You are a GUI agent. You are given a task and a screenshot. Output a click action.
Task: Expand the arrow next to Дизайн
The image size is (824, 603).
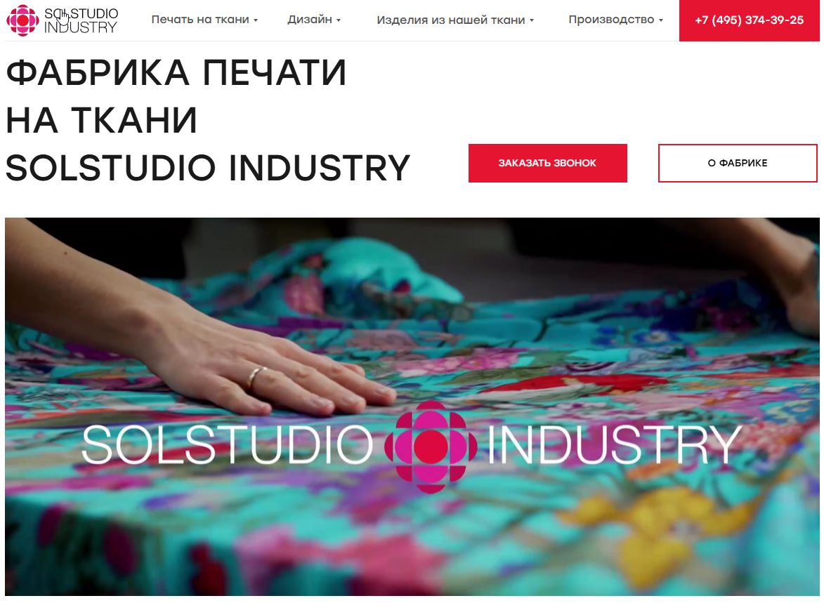[339, 20]
